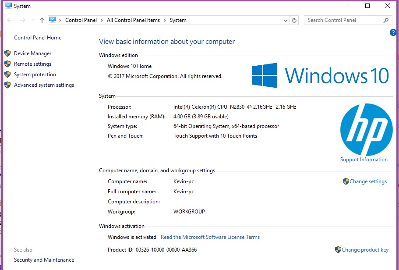Click the 4.00 GB RAM value
Viewport: 399px width, 270px height.
(201, 117)
